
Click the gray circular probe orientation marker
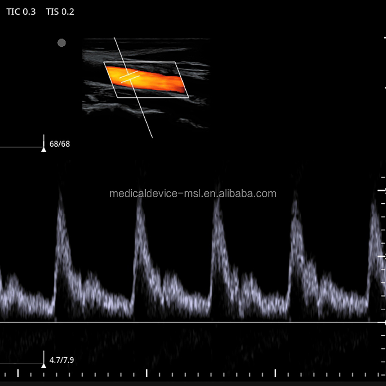pos(61,43)
